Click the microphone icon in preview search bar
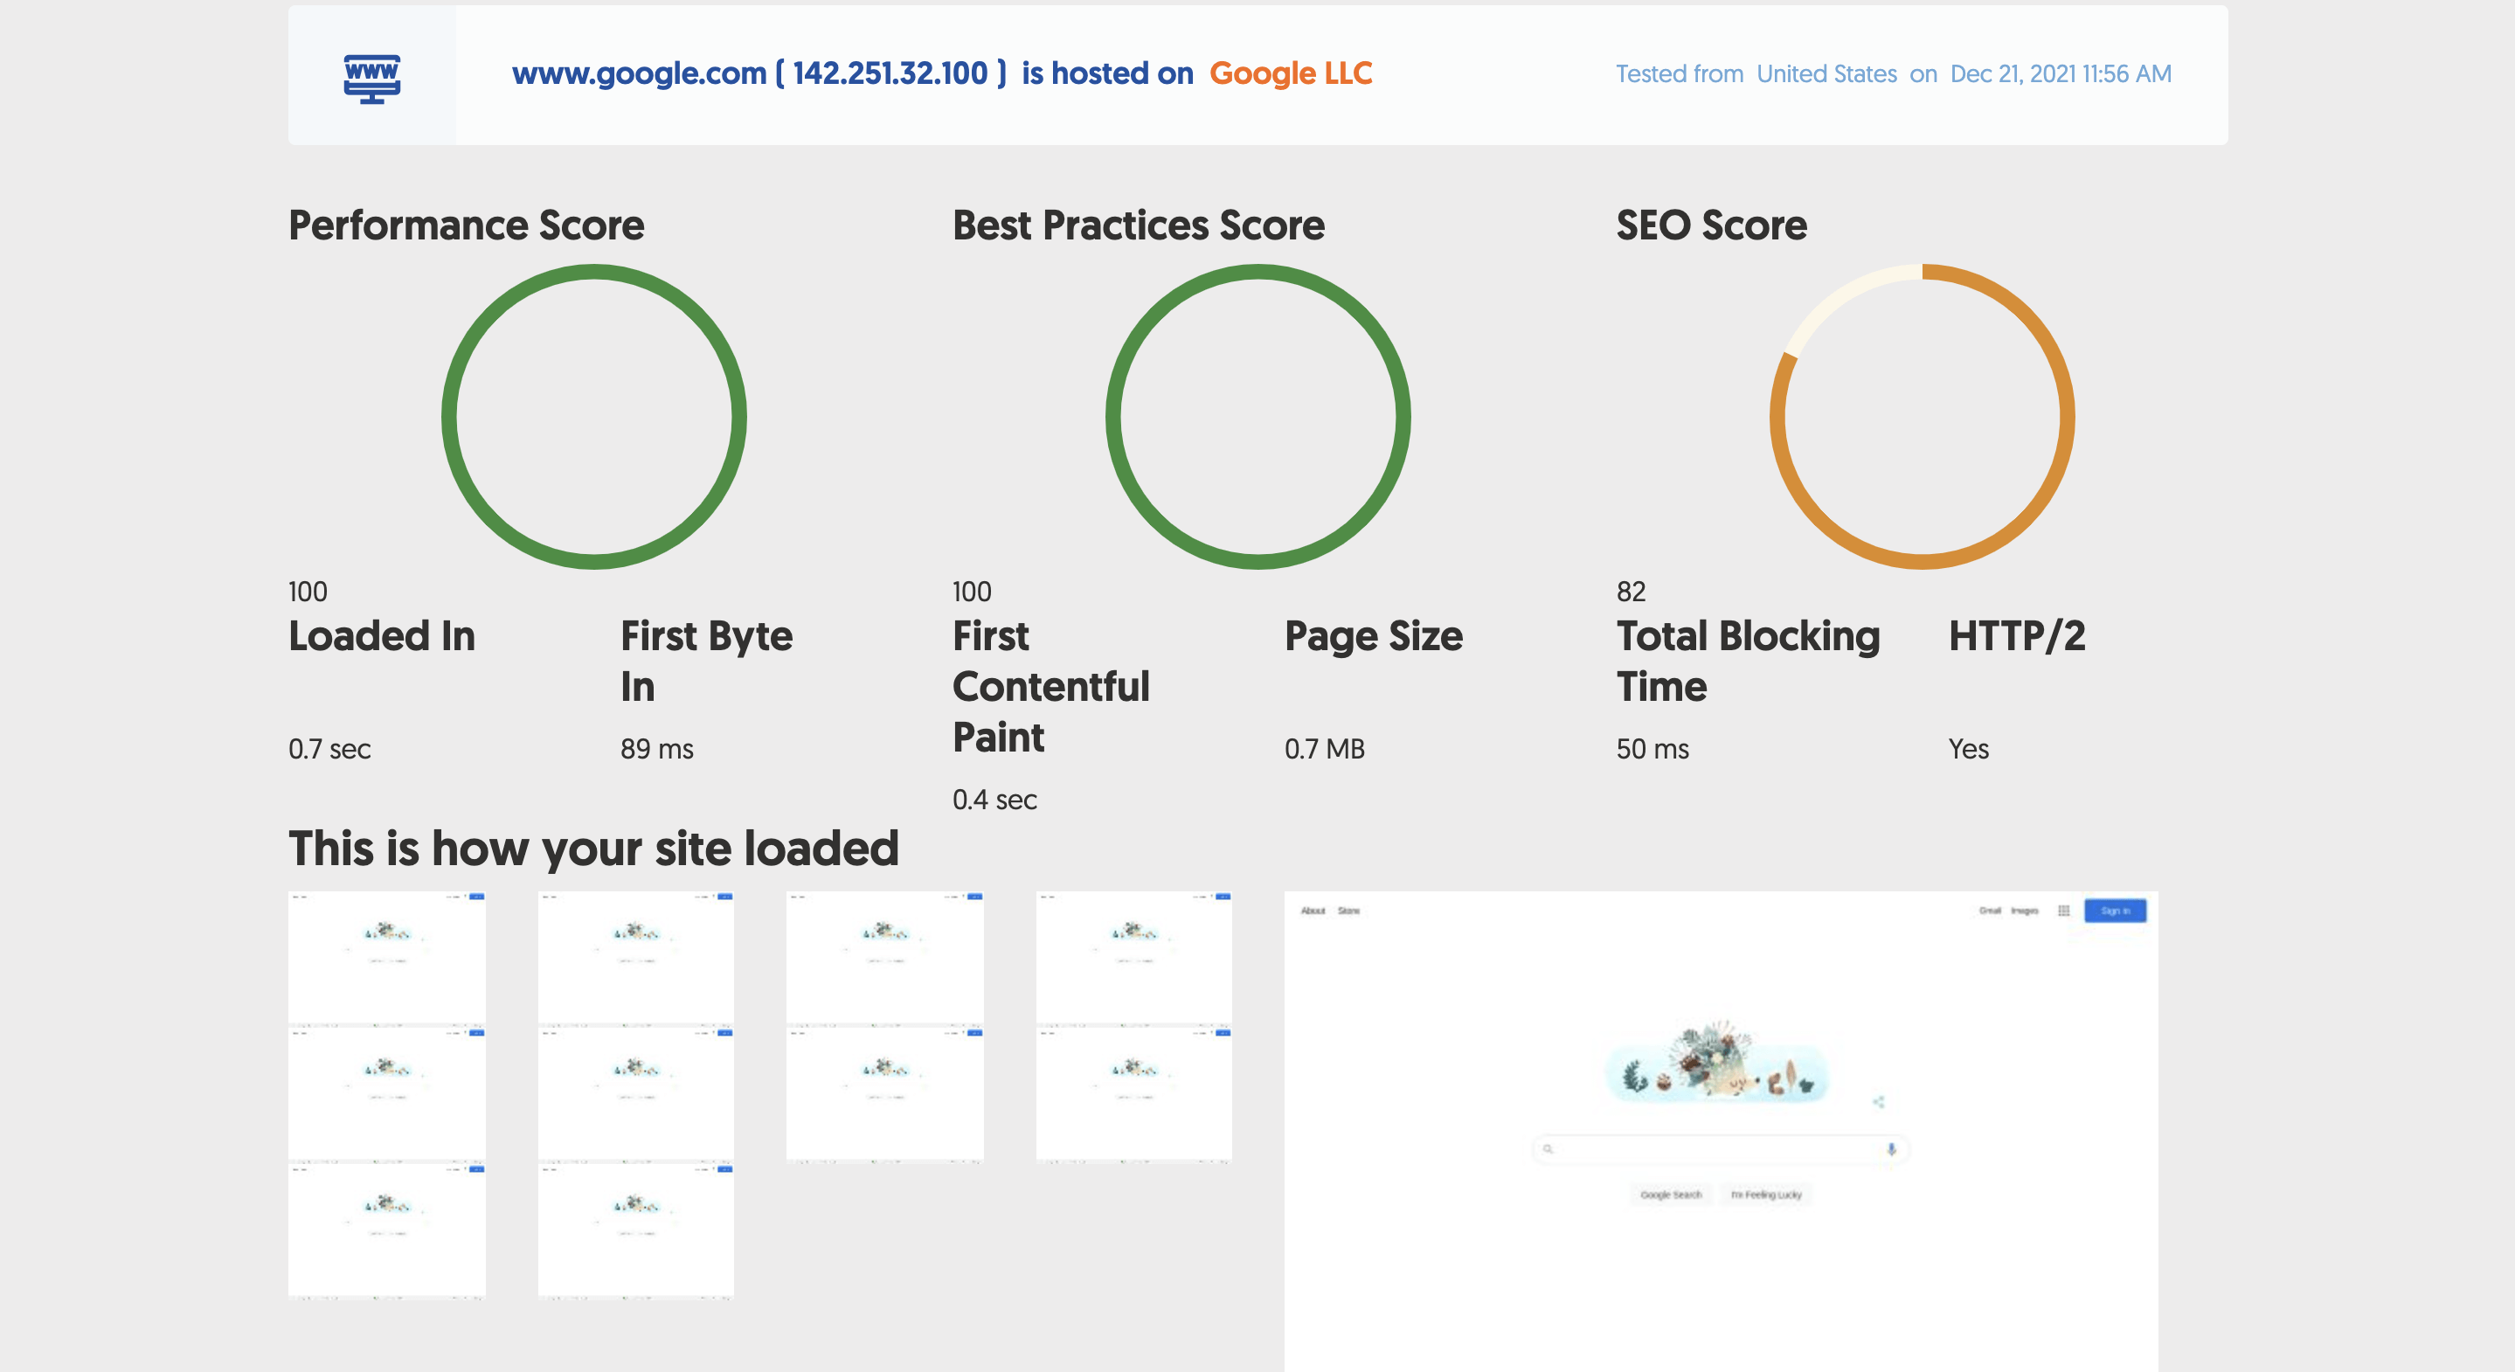Screen dimensions: 2515x1372 pos(1891,1149)
